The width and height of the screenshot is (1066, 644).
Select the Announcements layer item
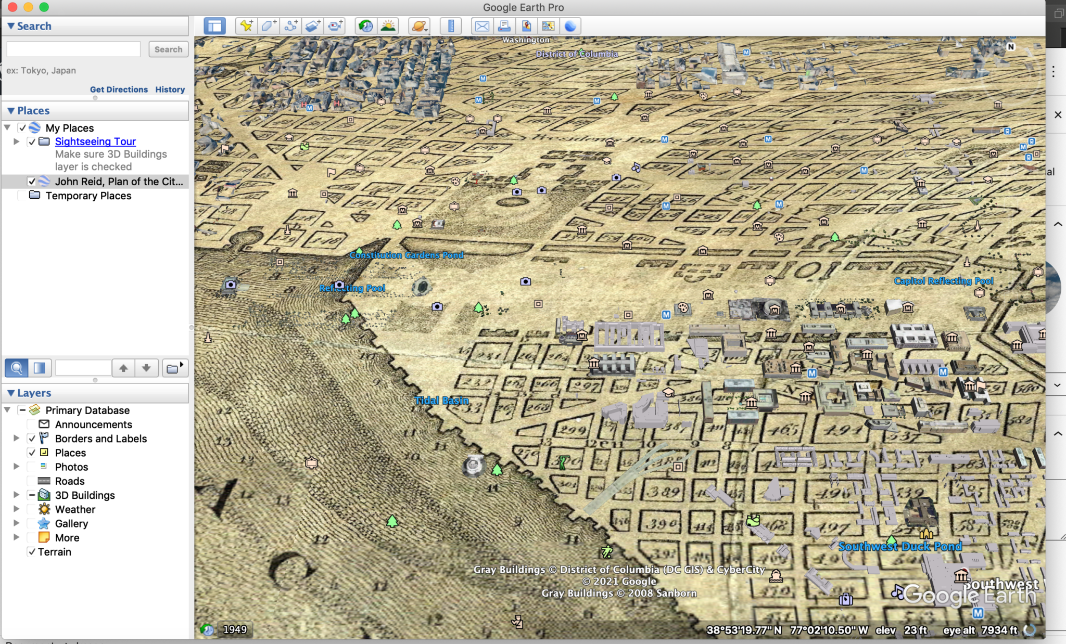point(94,424)
